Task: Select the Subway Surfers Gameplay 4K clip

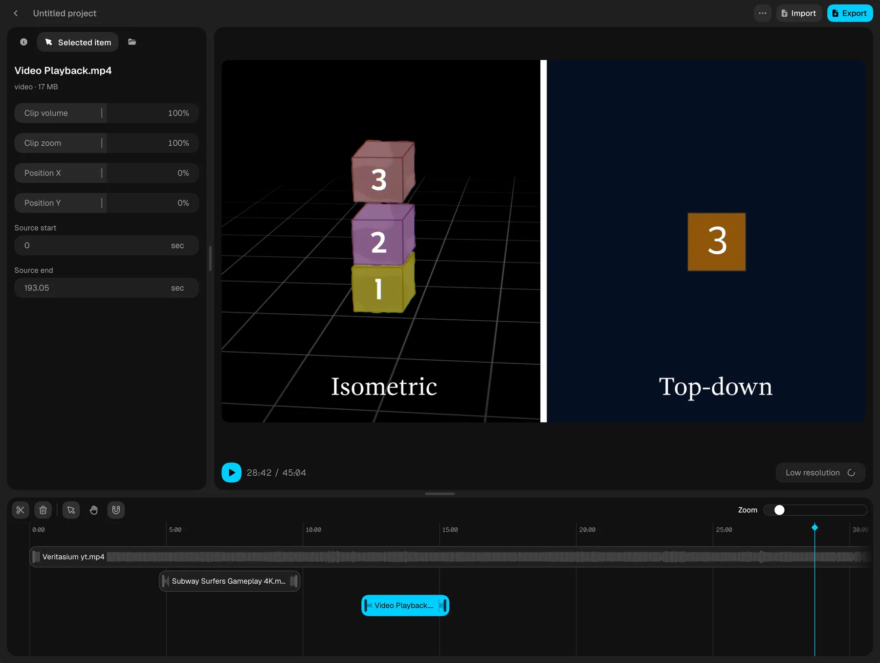Action: (x=230, y=581)
